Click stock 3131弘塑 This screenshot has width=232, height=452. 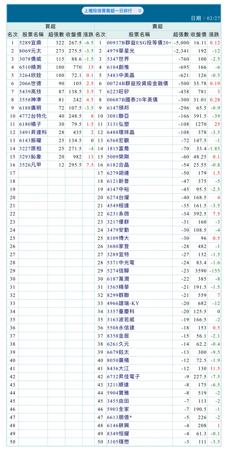(118, 124)
